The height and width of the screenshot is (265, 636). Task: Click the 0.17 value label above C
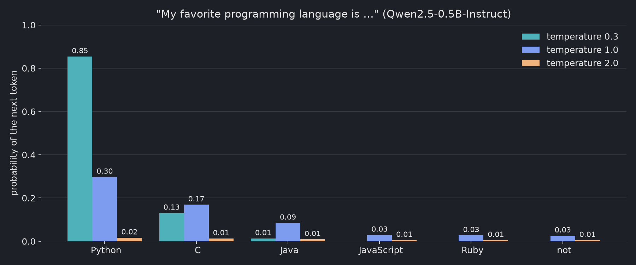(x=196, y=199)
